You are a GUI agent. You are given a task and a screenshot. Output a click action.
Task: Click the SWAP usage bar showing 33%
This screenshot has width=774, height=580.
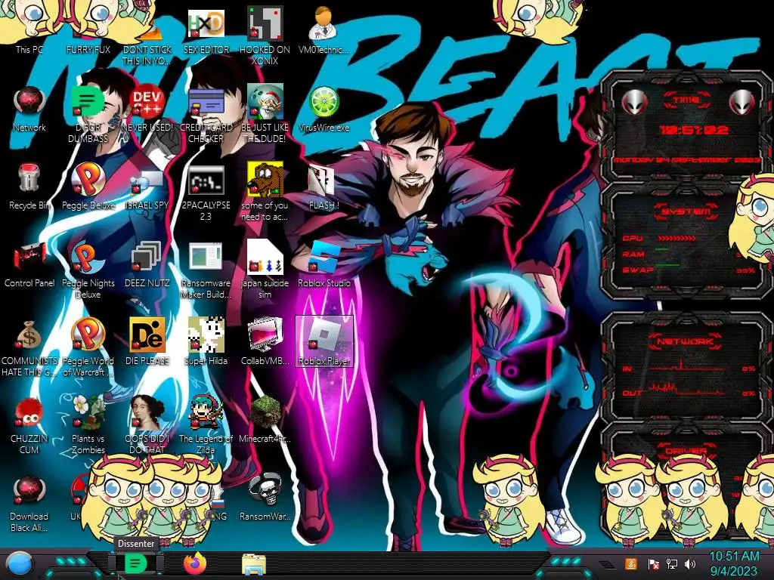click(x=667, y=265)
